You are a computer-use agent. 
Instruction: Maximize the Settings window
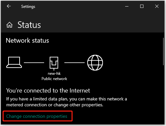pos(142,6)
